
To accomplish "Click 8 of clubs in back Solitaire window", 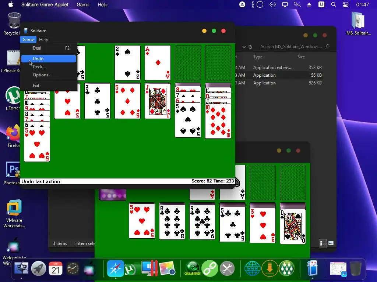I will click(x=172, y=222).
